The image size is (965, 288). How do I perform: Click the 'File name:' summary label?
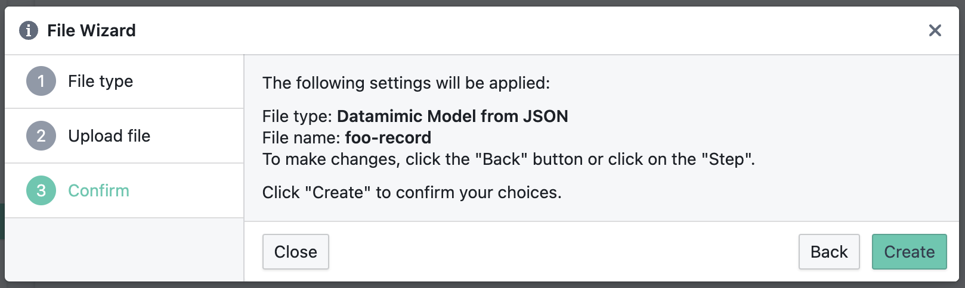[x=301, y=137]
